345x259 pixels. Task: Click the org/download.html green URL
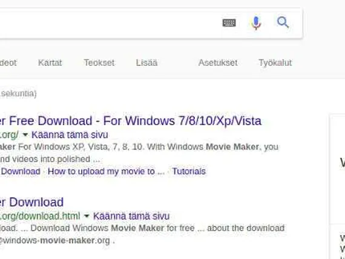(x=40, y=216)
